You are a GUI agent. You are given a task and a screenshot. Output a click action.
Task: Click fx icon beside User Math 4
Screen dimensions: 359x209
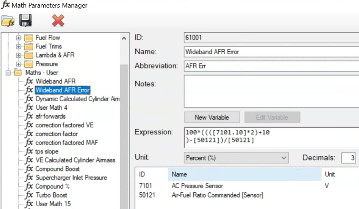(29, 108)
